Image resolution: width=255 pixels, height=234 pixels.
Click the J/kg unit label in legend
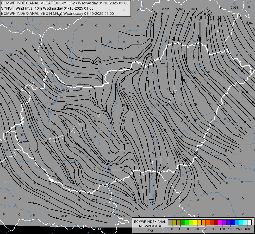pos(150,230)
